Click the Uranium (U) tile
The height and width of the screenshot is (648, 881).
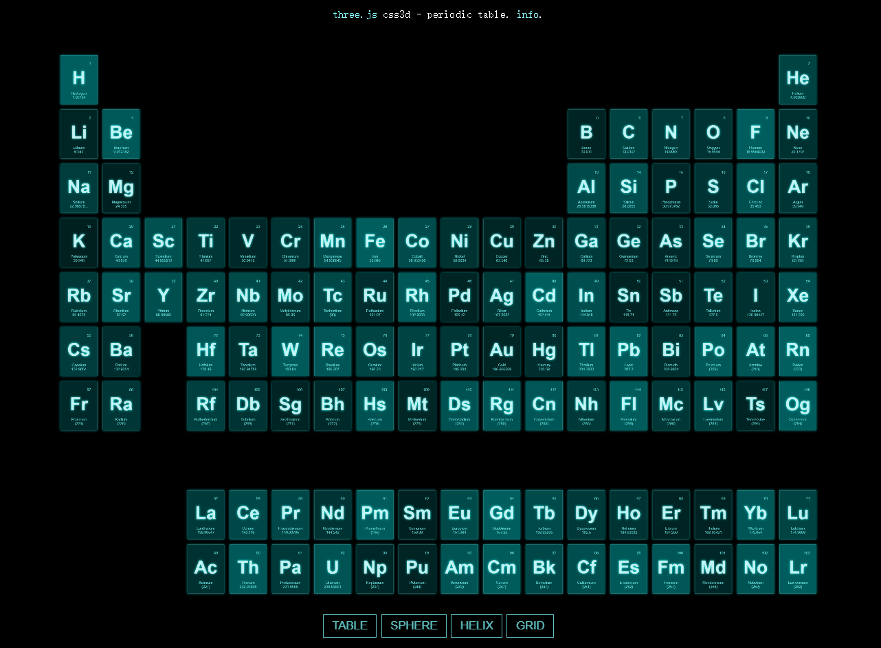(x=333, y=568)
